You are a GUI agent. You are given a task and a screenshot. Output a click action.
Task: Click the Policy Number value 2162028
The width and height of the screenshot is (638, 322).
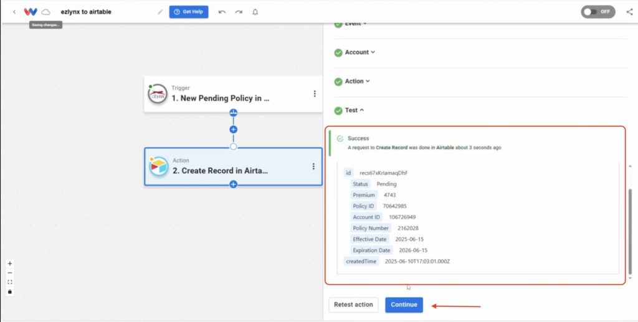click(407, 228)
